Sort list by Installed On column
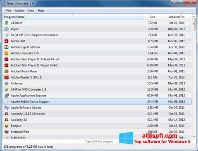 click(177, 17)
